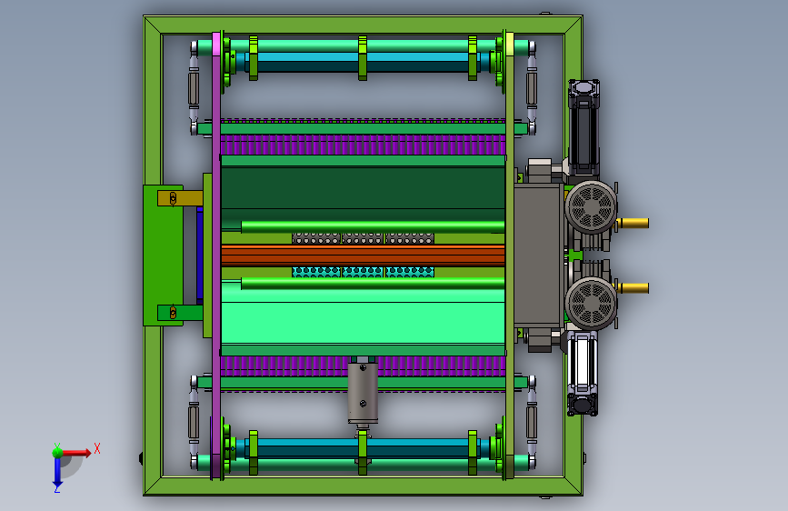Pick the gray perforated strip above the orange bar
This screenshot has width=788, height=511.
click(363, 238)
